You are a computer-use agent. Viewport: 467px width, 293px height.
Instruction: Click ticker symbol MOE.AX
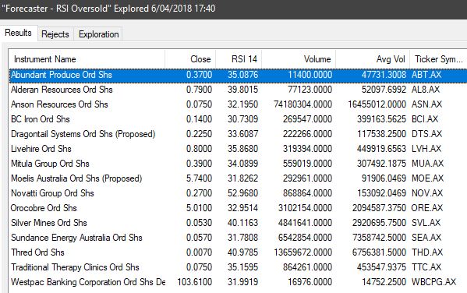tap(427, 178)
